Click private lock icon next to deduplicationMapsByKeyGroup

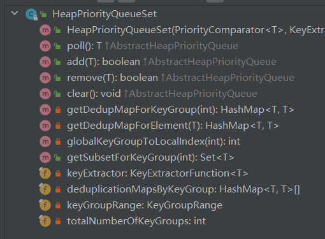tap(58, 189)
